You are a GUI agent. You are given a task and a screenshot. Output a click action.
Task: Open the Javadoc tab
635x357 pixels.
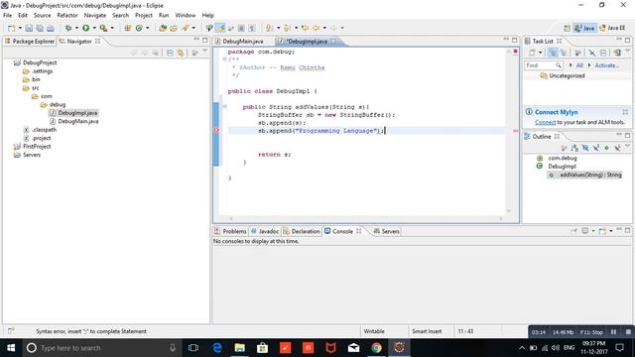point(265,231)
